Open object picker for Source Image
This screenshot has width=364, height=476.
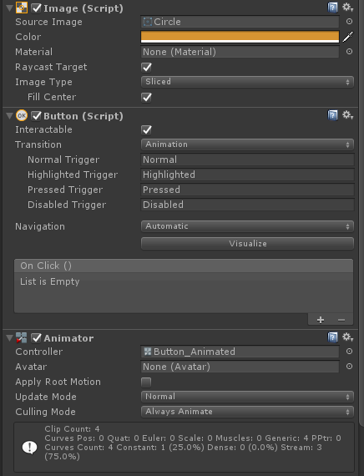coord(350,22)
